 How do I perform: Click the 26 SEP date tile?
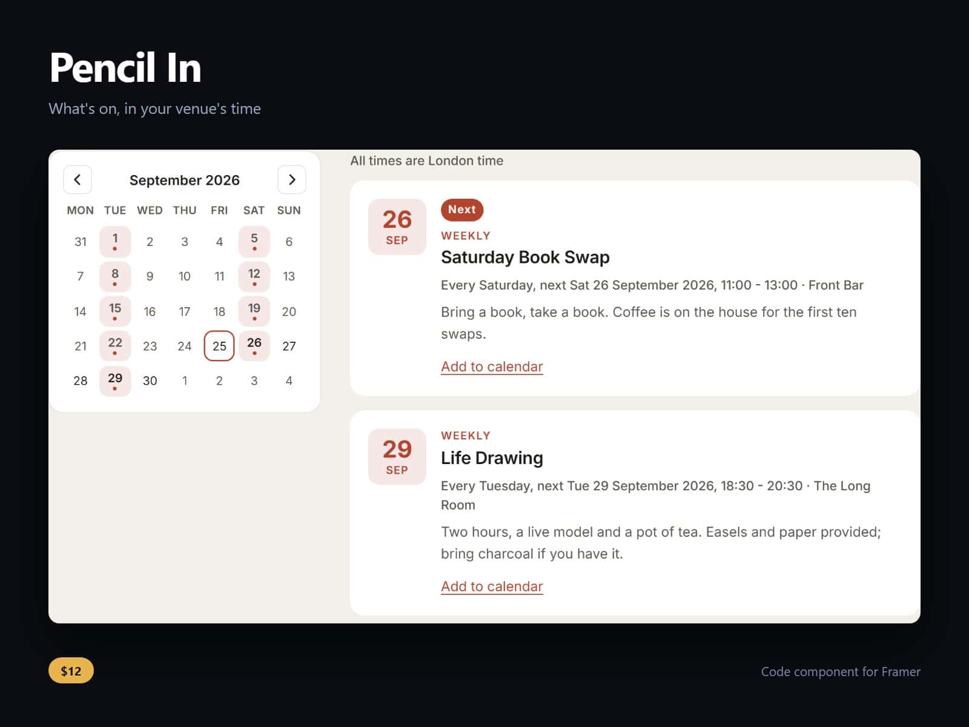point(397,227)
